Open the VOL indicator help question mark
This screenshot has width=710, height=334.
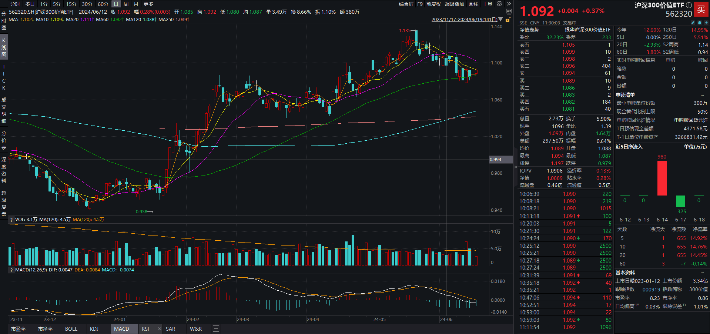(x=11, y=220)
